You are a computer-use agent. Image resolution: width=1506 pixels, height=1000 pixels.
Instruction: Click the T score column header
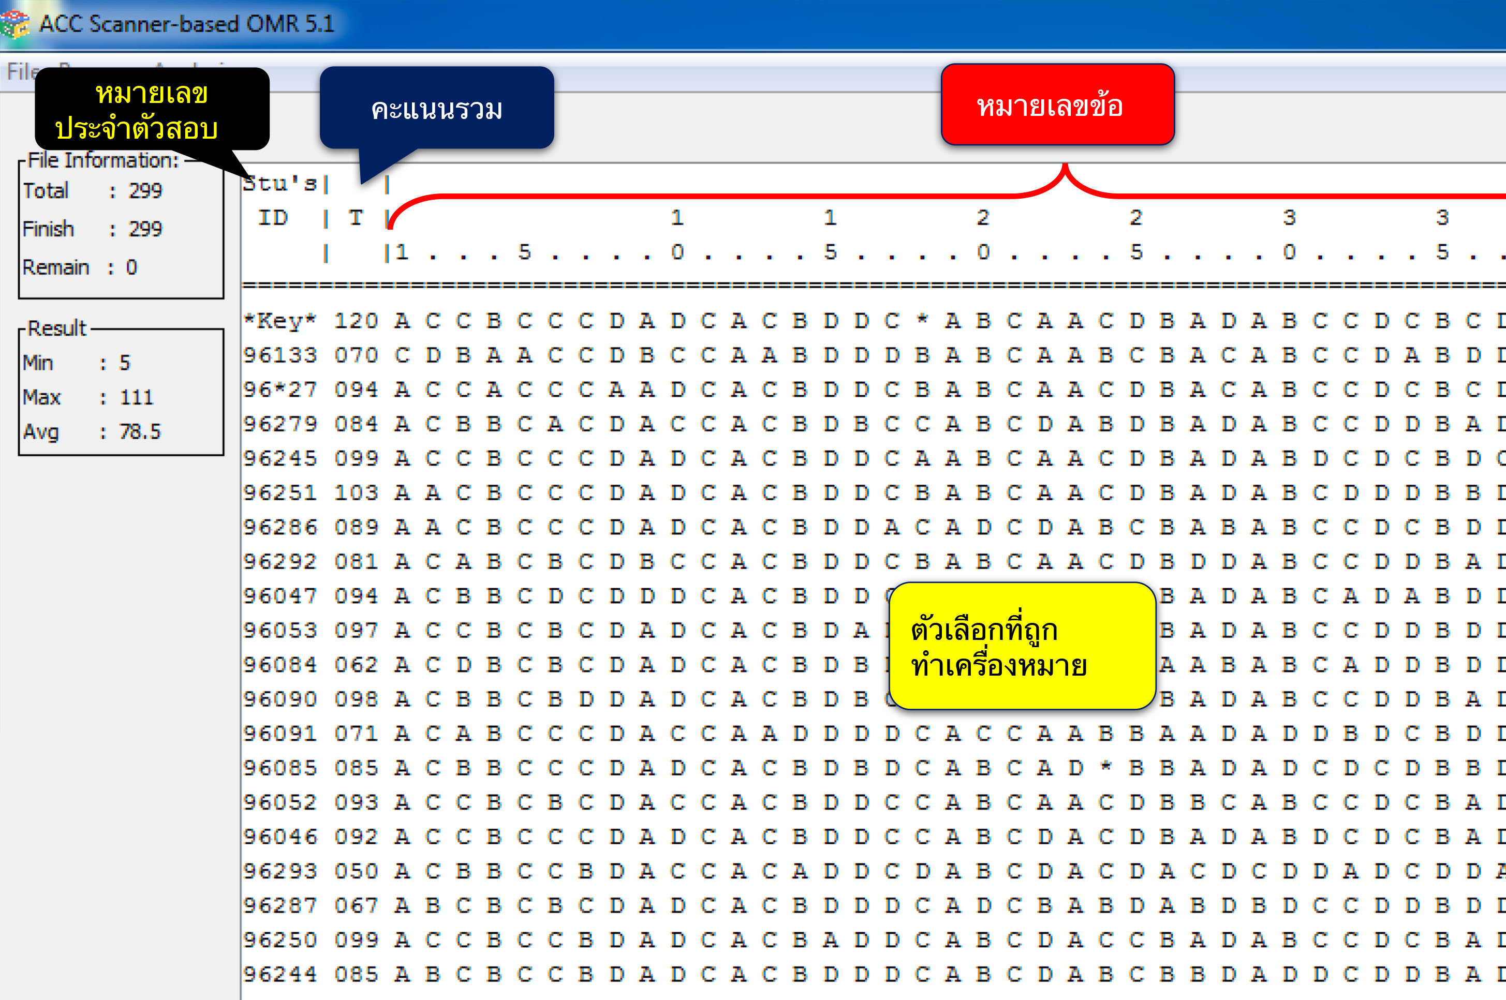coord(356,218)
